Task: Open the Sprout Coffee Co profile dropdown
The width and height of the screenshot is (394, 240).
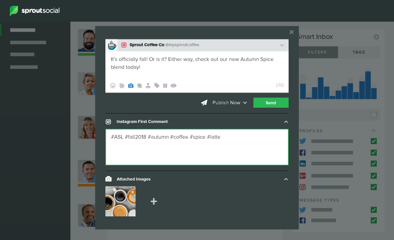Action: (282, 45)
